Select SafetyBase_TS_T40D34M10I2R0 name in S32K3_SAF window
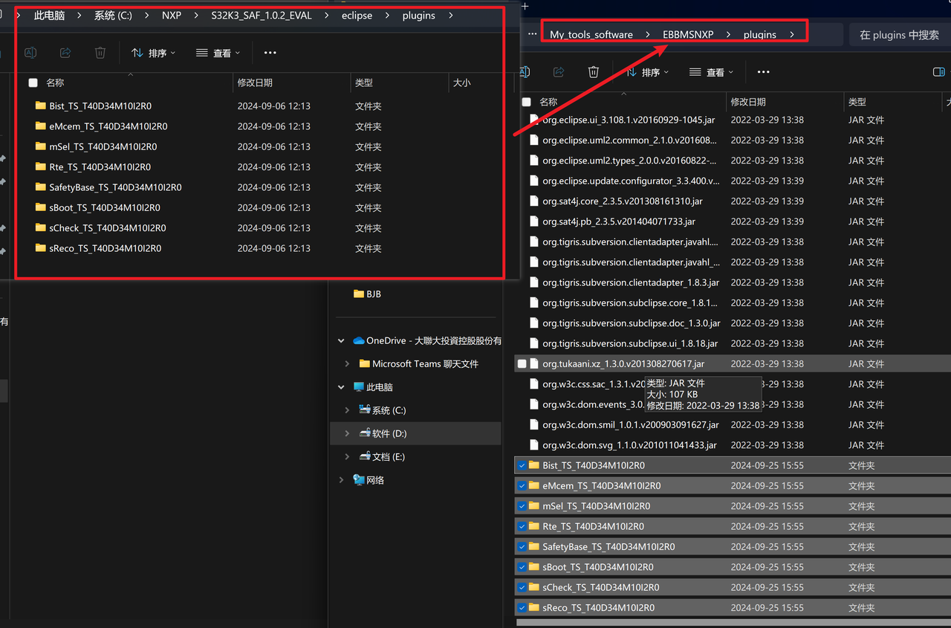951x628 pixels. click(x=115, y=187)
